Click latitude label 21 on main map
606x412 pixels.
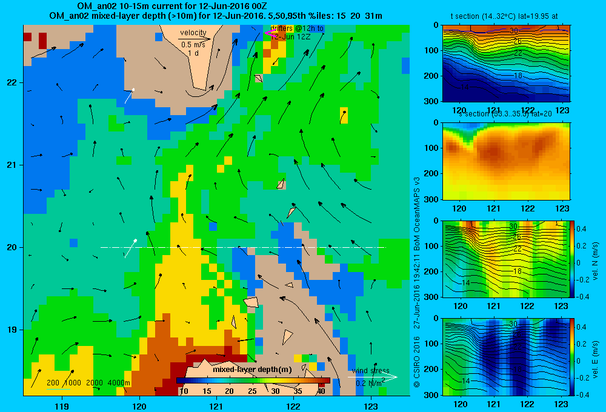pos(12,165)
